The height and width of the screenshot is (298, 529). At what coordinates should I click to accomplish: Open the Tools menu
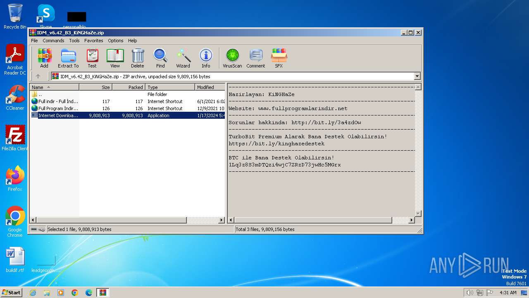tap(74, 41)
